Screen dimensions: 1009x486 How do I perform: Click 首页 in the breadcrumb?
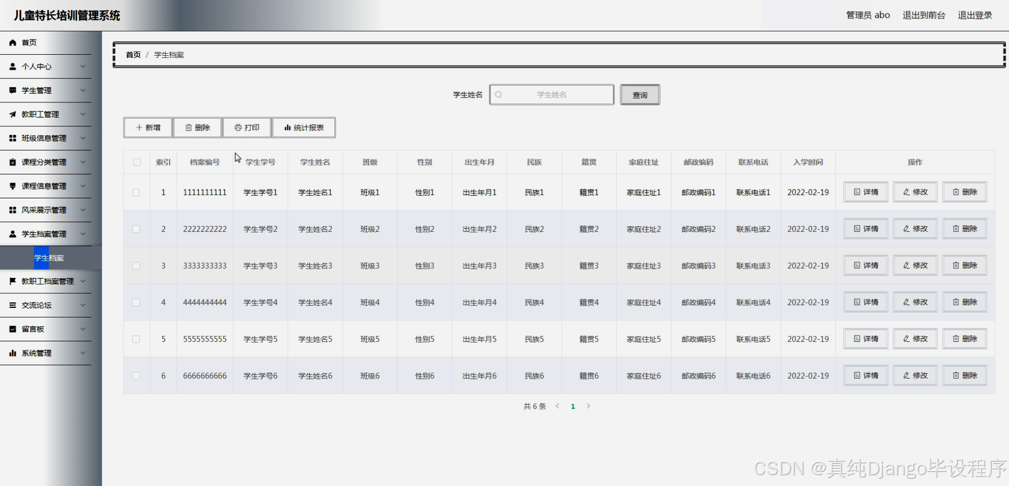point(133,55)
